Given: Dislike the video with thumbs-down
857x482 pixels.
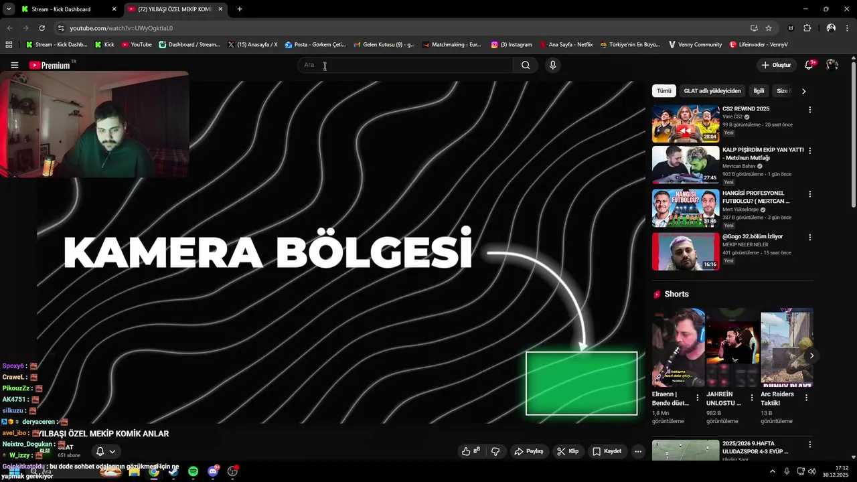Looking at the screenshot, I should (495, 451).
